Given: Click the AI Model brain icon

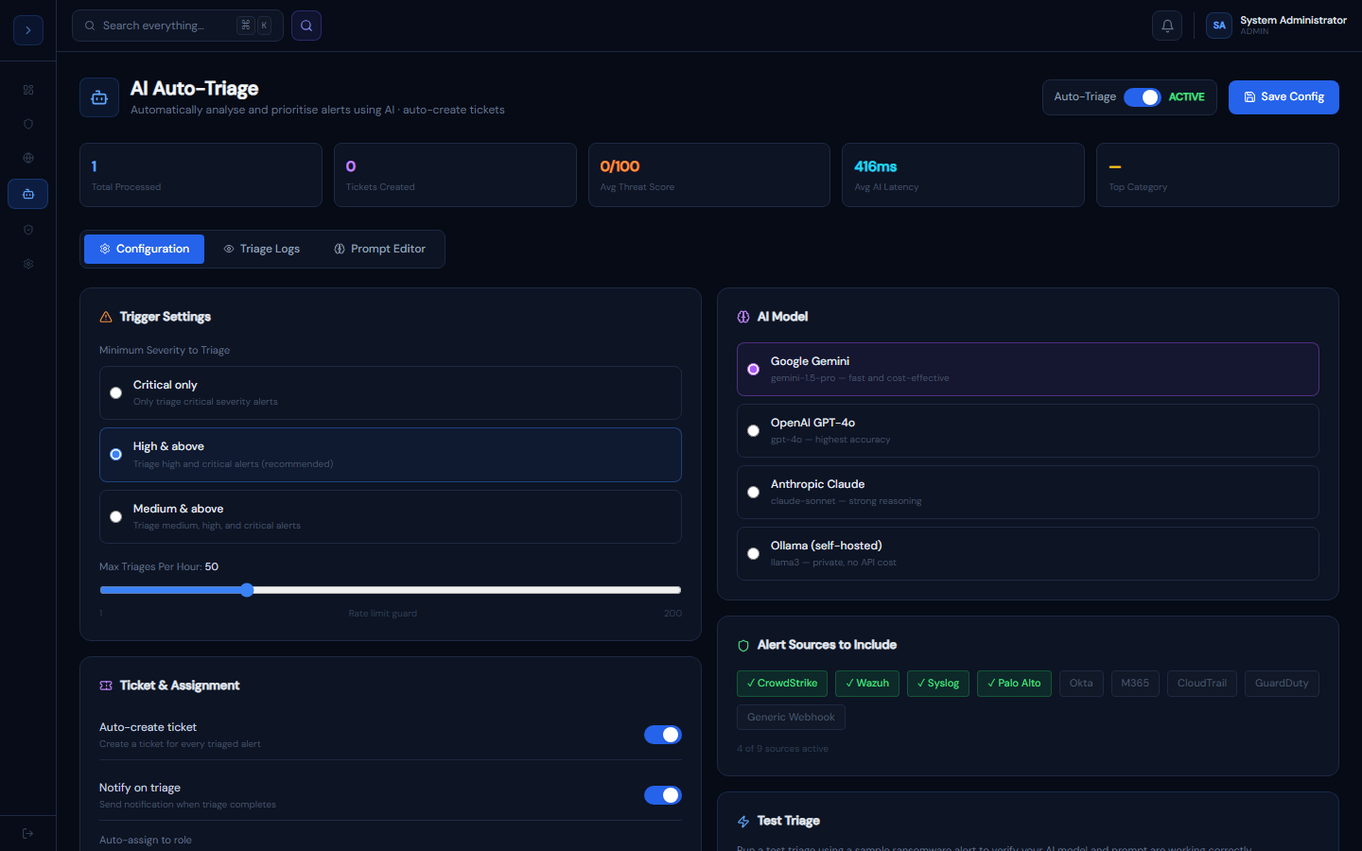Looking at the screenshot, I should pyautogui.click(x=743, y=317).
